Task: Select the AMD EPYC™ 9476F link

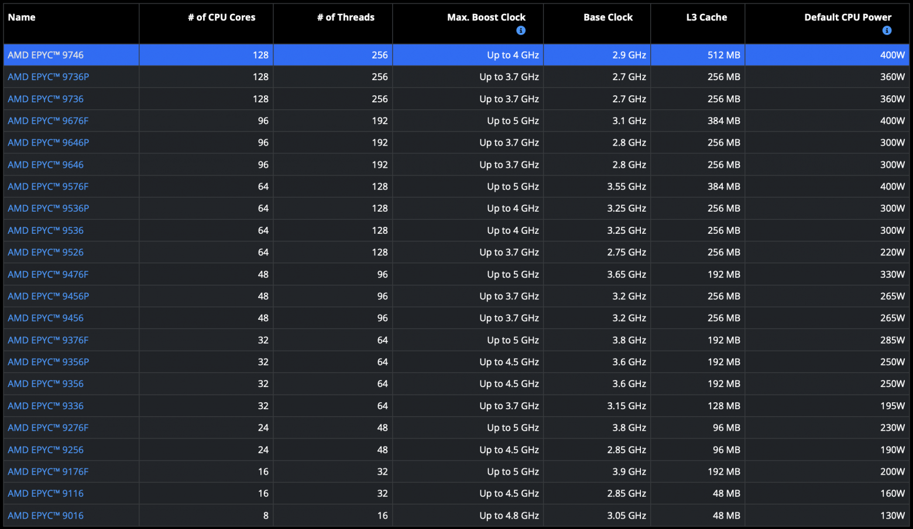Action: 48,274
